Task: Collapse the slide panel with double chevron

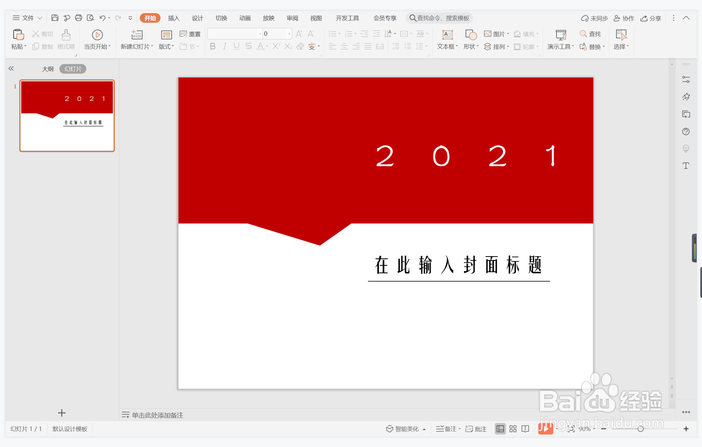Action: (11, 69)
